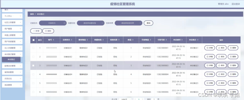
Task: Sort by 访客姓名 column sort arrows
Action: point(71,40)
